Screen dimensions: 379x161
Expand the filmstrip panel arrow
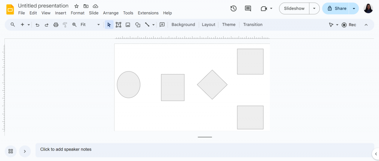point(25,151)
